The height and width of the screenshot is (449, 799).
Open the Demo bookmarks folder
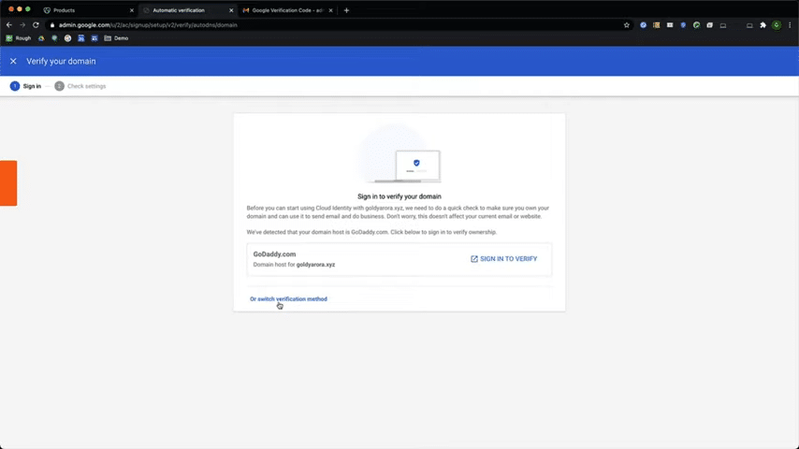116,38
